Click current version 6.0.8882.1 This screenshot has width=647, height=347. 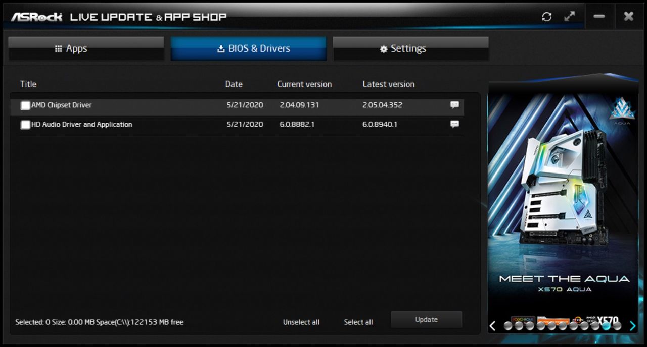297,125
